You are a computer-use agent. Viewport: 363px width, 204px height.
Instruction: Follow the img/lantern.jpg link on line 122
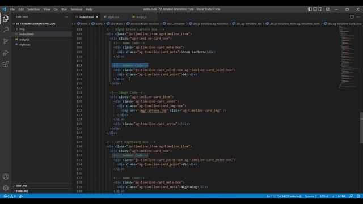coord(153,110)
